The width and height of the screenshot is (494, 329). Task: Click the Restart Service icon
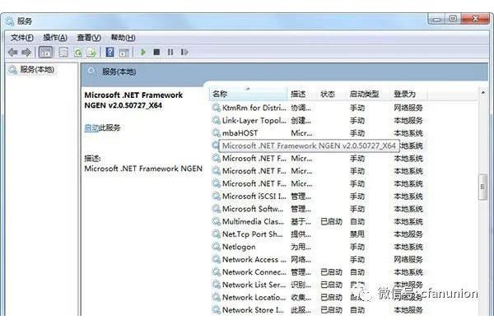pos(184,52)
